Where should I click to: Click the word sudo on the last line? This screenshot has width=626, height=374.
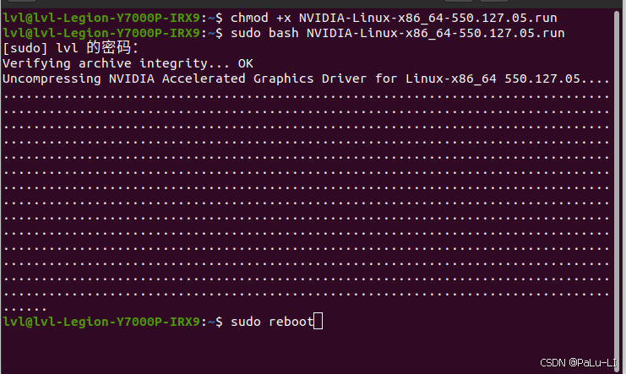[x=245, y=322]
